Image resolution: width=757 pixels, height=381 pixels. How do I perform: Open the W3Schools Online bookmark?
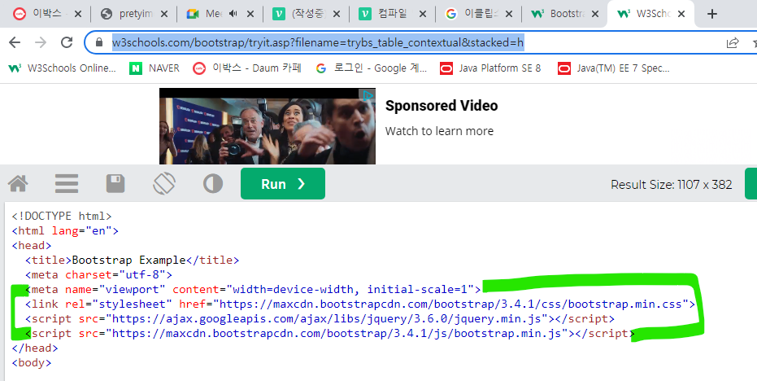63,68
